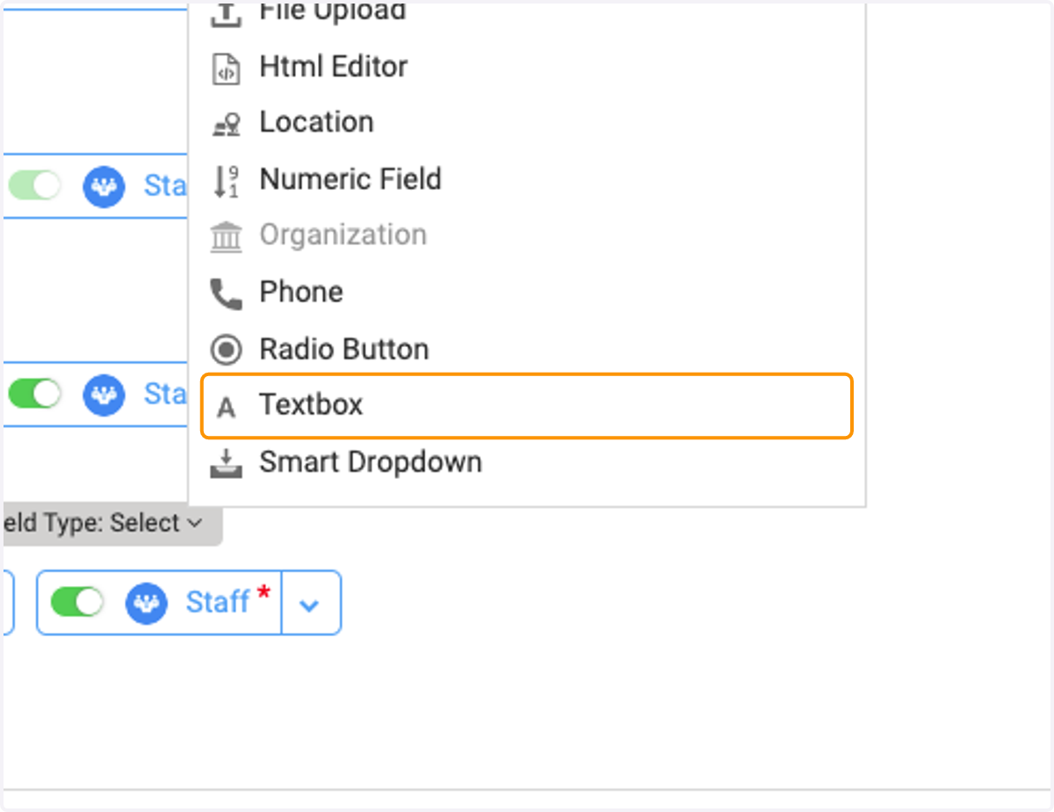The height and width of the screenshot is (812, 1054).
Task: Click the group icon in the middle partially hidden Staff row
Action: tap(105, 394)
